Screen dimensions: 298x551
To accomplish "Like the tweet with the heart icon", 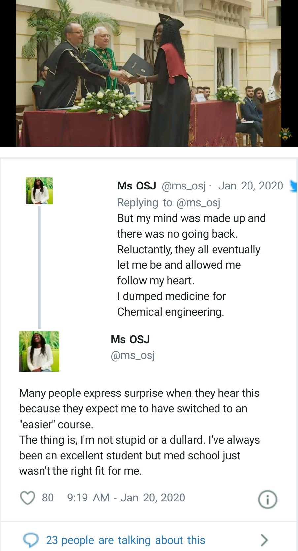I will (28, 498).
